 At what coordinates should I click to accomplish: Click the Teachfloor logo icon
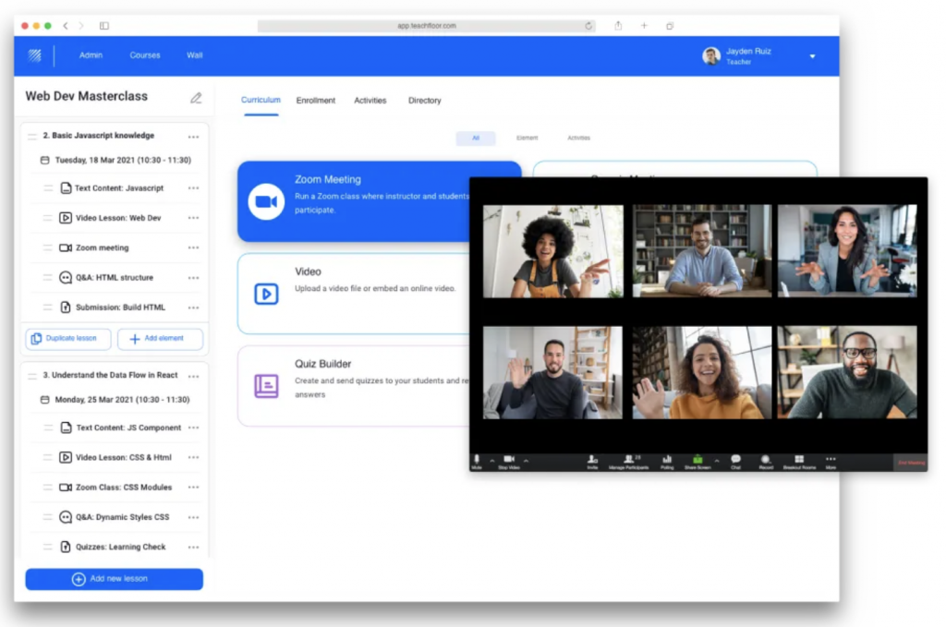click(x=35, y=55)
